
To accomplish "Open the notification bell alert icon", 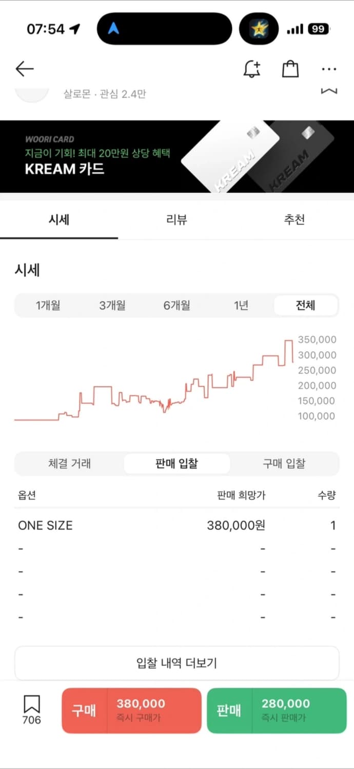I will point(251,69).
